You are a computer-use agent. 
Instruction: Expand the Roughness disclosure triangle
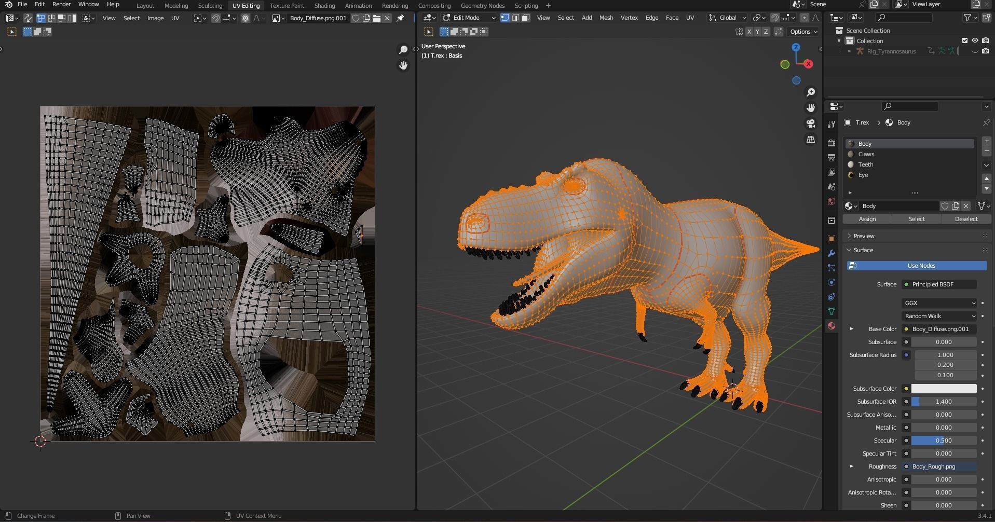point(851,466)
